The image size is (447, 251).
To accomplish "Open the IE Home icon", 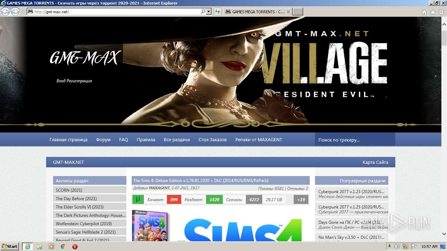I will 424,12.
